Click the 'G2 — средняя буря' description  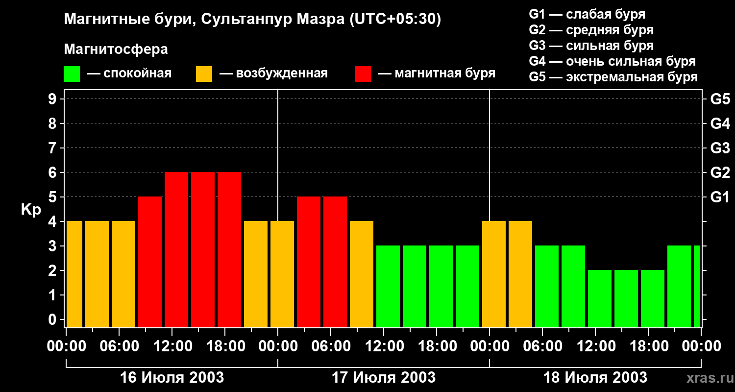pyautogui.click(x=591, y=30)
